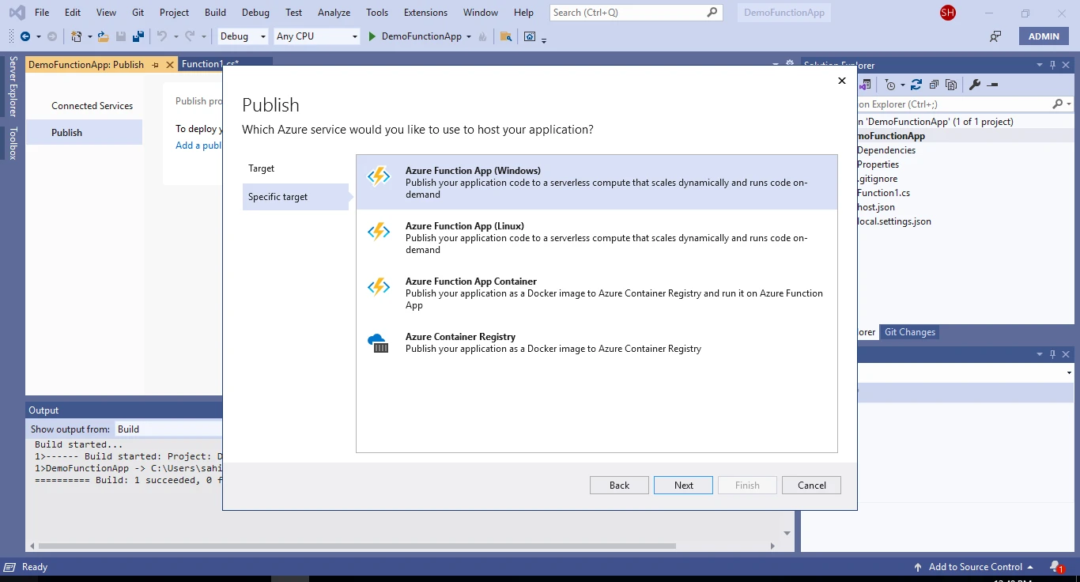
Task: Open Solution Explorer Properties with the wrench icon
Action: click(976, 85)
